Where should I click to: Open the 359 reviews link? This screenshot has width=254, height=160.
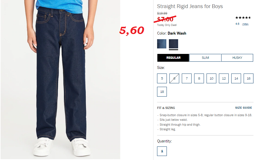click(x=245, y=24)
